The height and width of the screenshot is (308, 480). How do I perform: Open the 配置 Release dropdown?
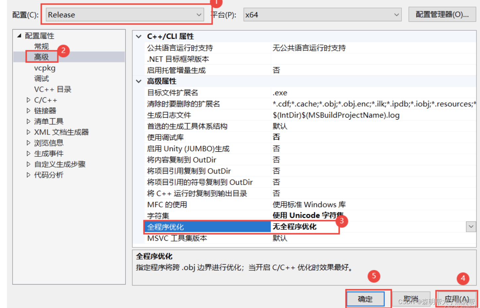point(125,15)
